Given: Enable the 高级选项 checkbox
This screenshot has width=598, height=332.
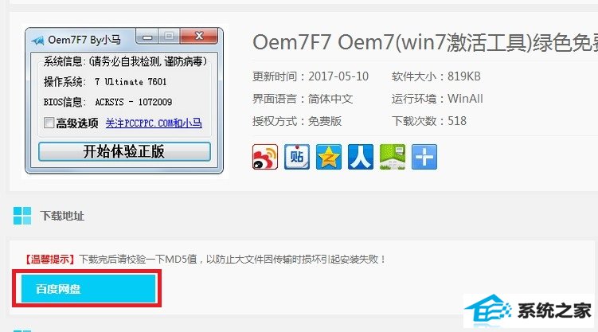Looking at the screenshot, I should pyautogui.click(x=49, y=123).
